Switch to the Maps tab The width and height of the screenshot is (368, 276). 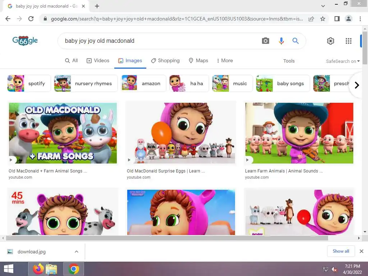[x=198, y=60]
